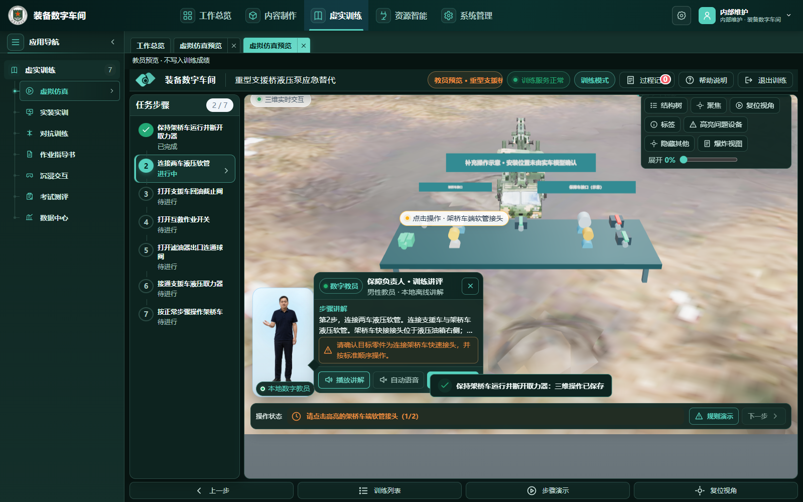The image size is (803, 502).
Task: Open the settings gear in top bar
Action: coord(681,16)
